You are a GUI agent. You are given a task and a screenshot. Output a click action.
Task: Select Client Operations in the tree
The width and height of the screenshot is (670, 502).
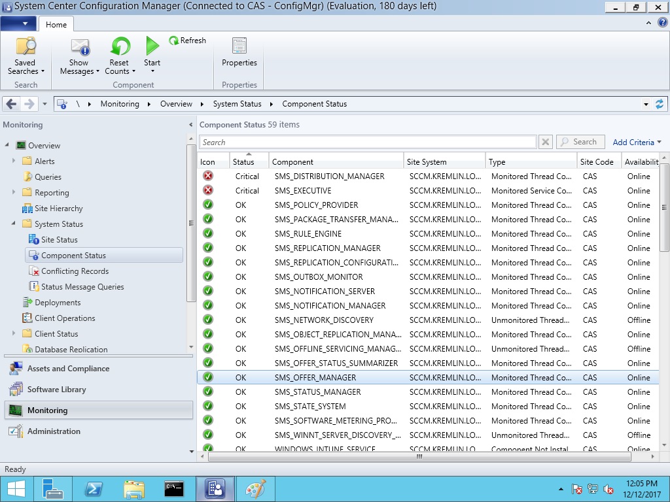[65, 318]
